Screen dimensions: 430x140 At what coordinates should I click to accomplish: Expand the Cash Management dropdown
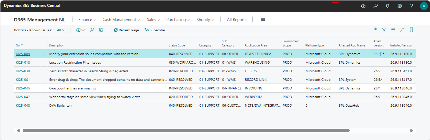click(121, 20)
